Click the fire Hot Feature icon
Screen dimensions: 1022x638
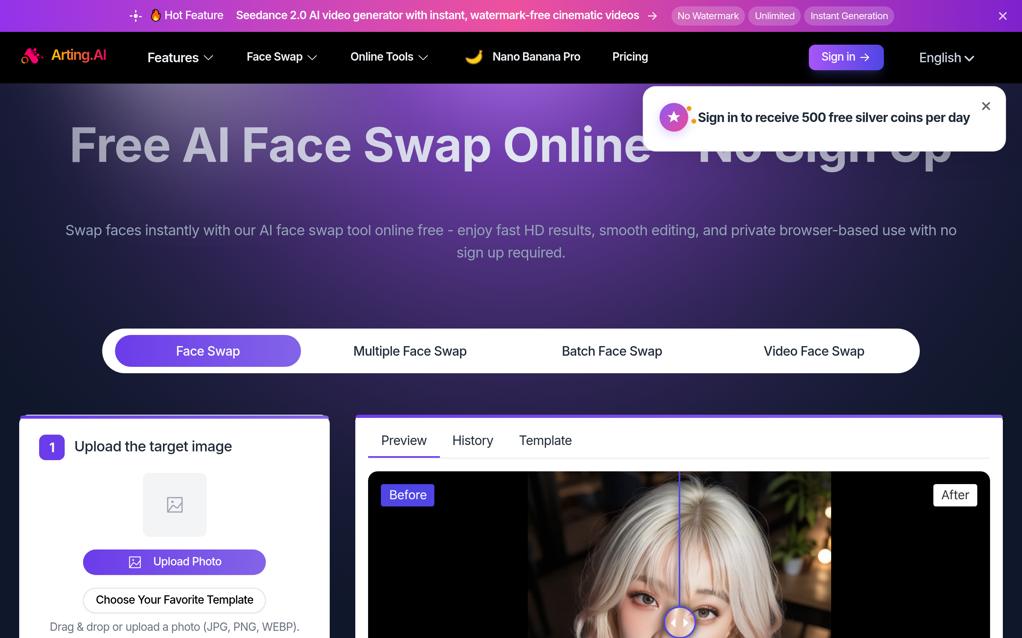click(x=156, y=15)
